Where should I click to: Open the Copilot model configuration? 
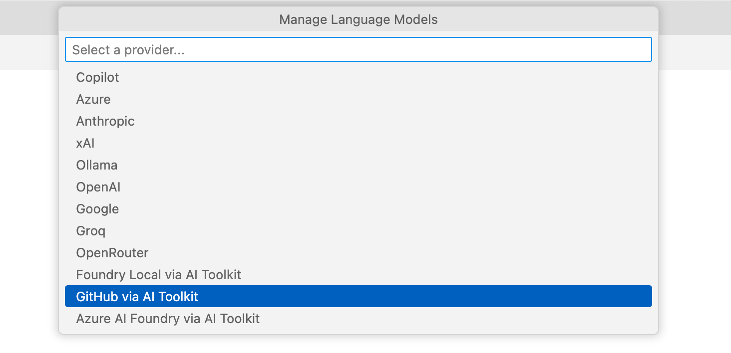pyautogui.click(x=97, y=77)
